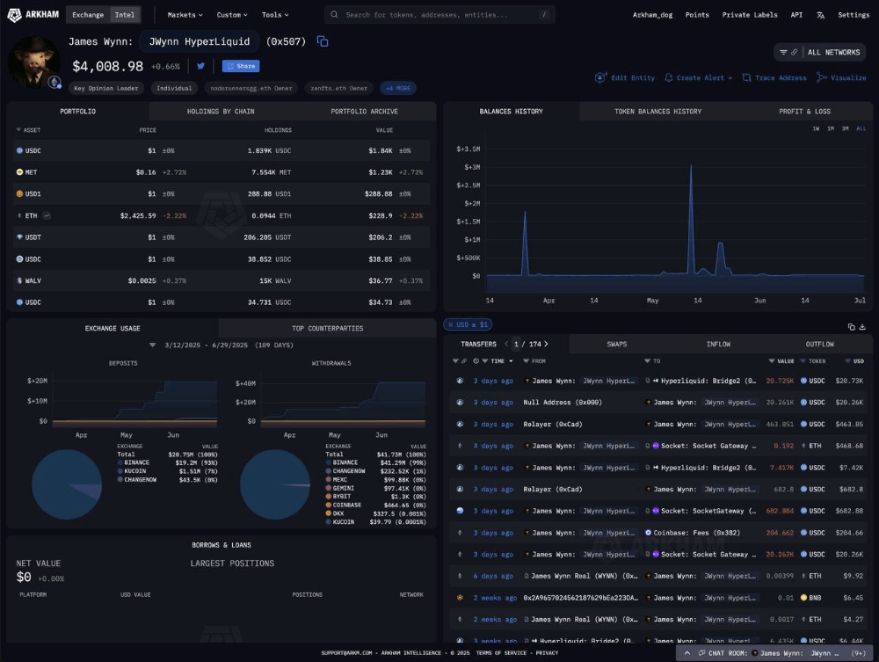The width and height of the screenshot is (879, 662).
Task: Click the Trace Address link
Action: point(774,78)
